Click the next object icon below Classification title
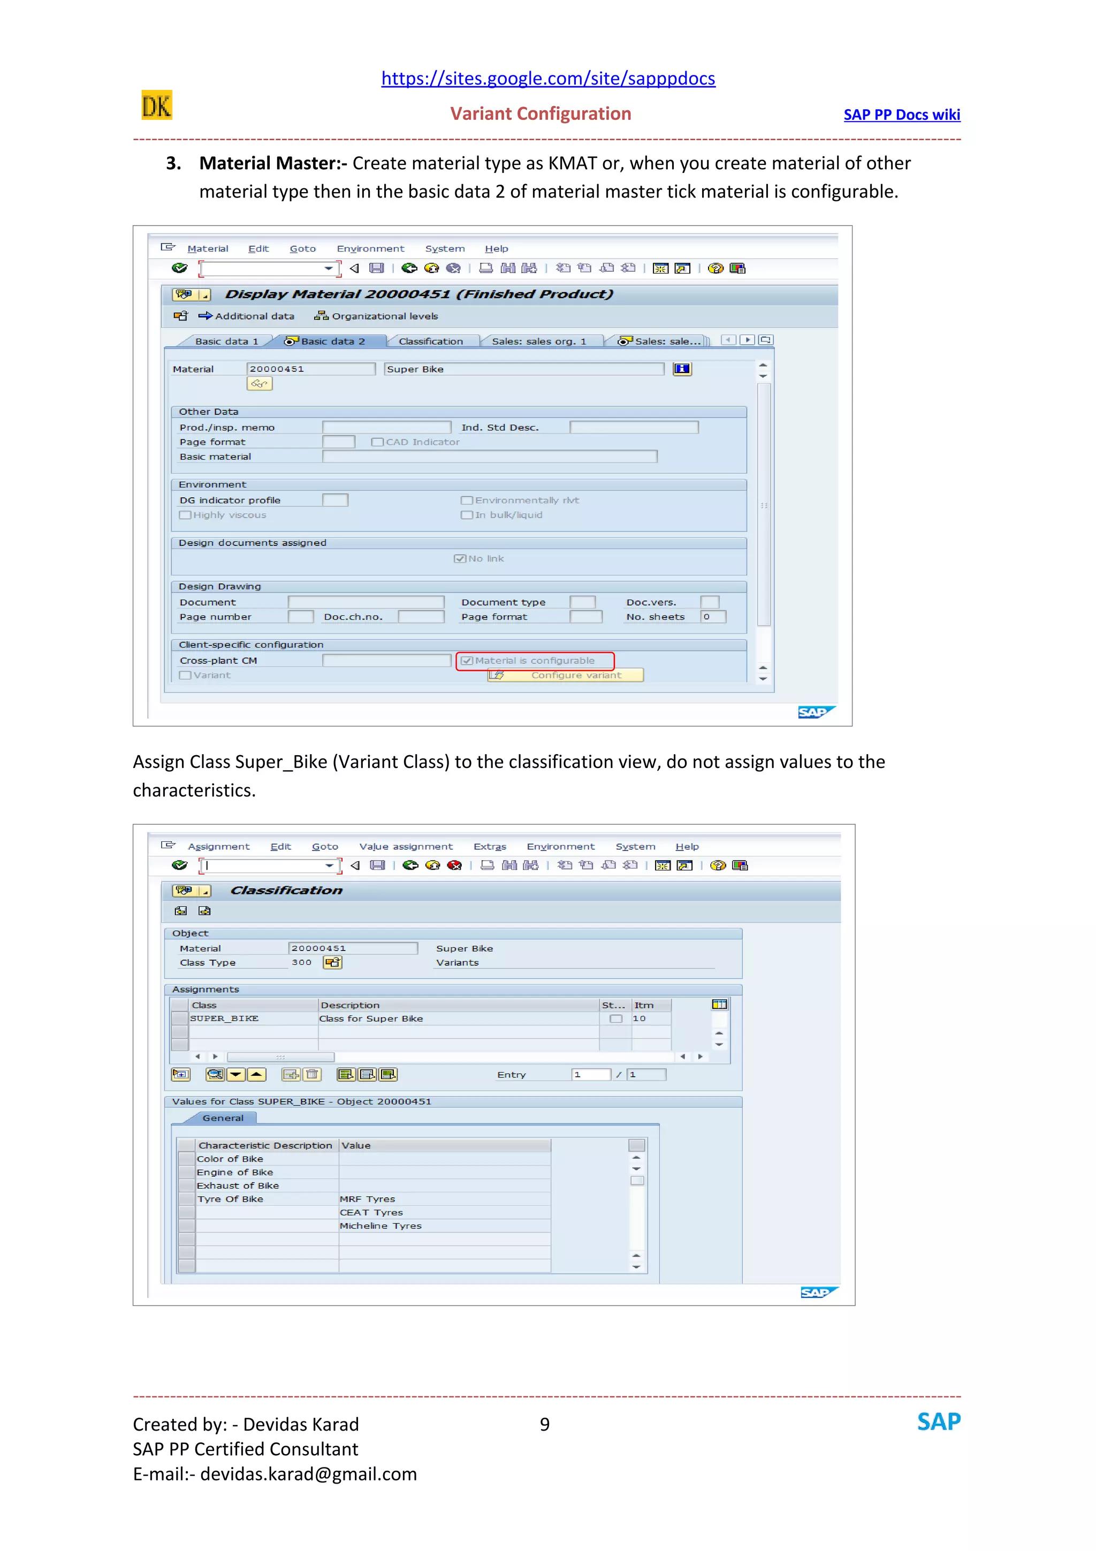 click(x=204, y=910)
